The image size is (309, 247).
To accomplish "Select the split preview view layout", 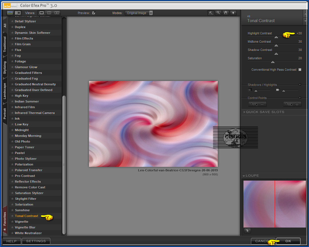I will pos(49,13).
